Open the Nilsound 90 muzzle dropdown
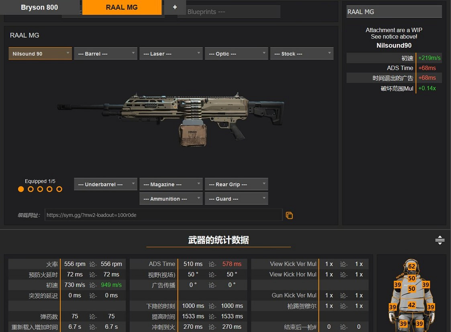 tap(40, 54)
